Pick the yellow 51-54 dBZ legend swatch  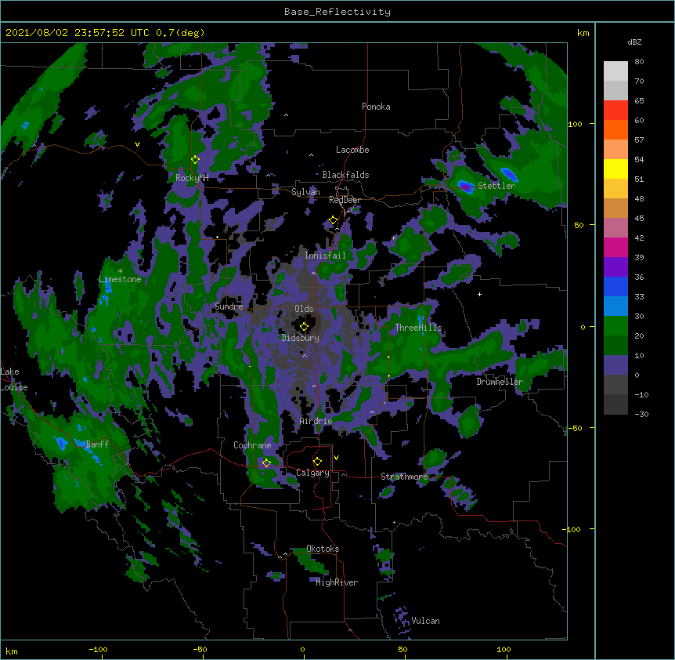(x=615, y=169)
